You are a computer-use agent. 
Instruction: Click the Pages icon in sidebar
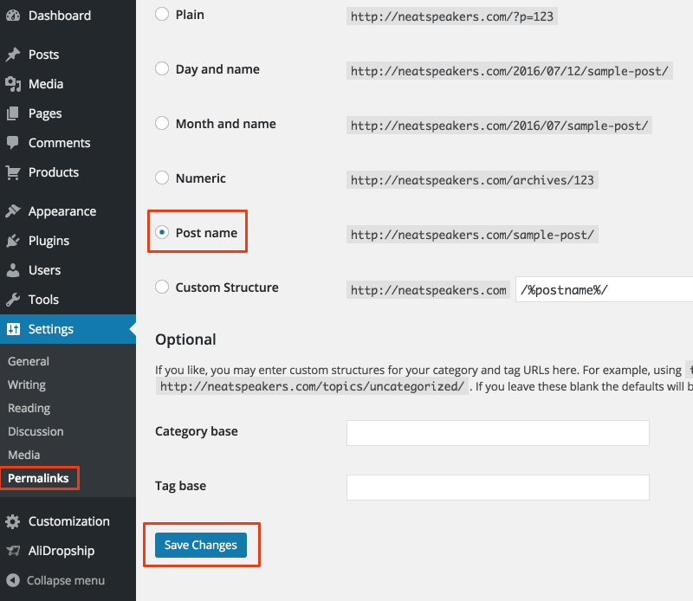13,113
